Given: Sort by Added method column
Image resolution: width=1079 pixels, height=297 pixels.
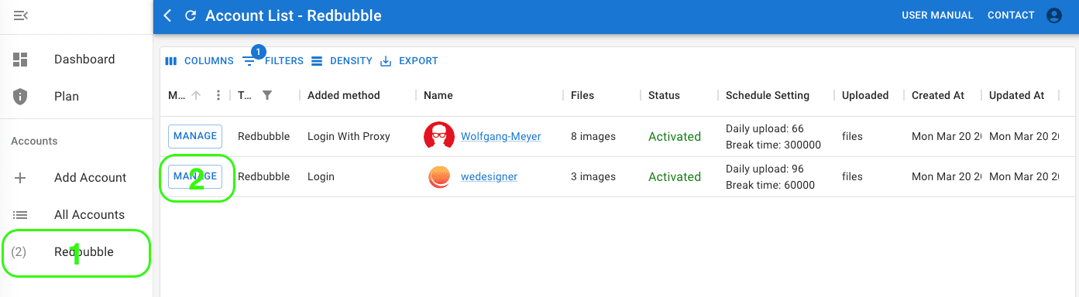Looking at the screenshot, I should [344, 96].
